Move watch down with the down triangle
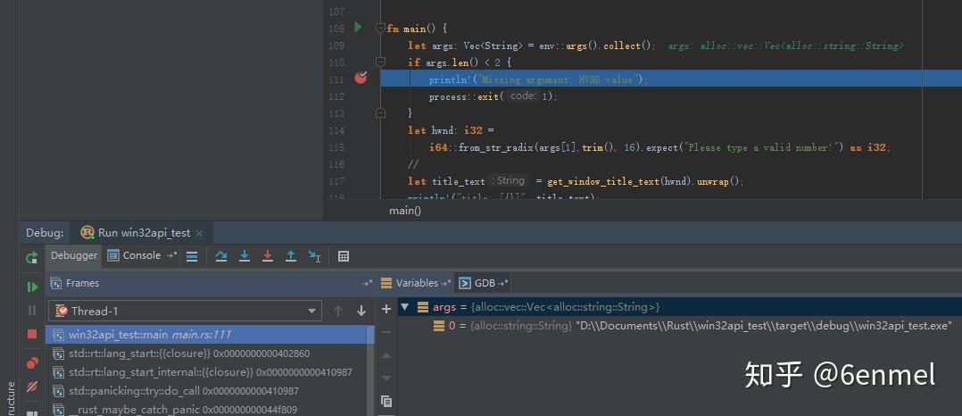Screen dimensions: 962x416 tap(386, 378)
